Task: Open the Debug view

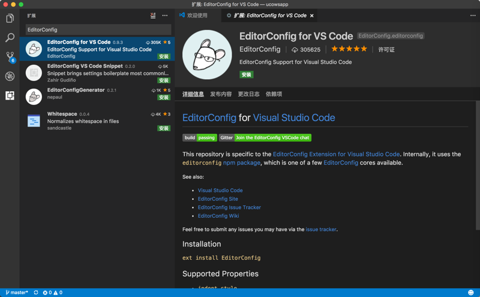Action: [10, 76]
